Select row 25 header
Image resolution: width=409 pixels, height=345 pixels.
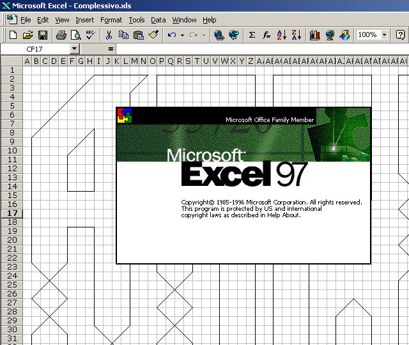point(12,285)
